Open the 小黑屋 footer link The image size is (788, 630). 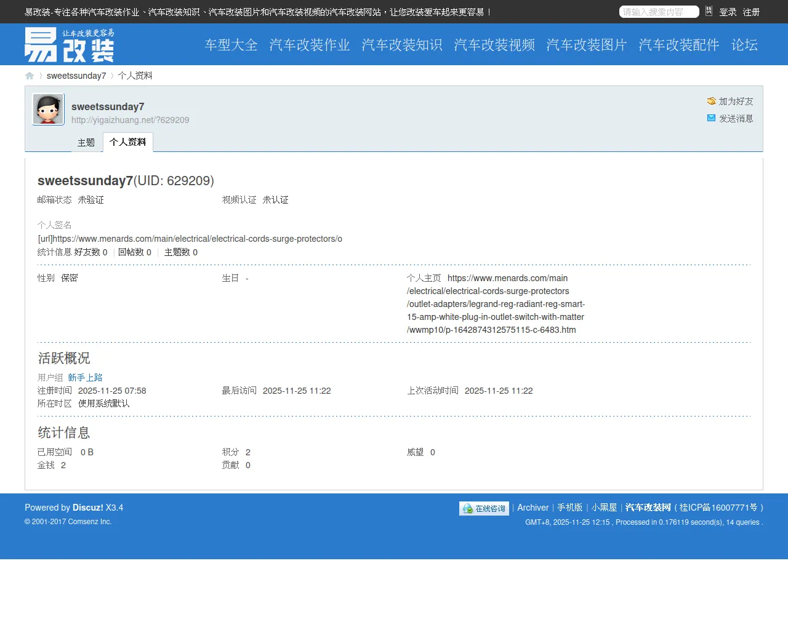click(x=604, y=508)
